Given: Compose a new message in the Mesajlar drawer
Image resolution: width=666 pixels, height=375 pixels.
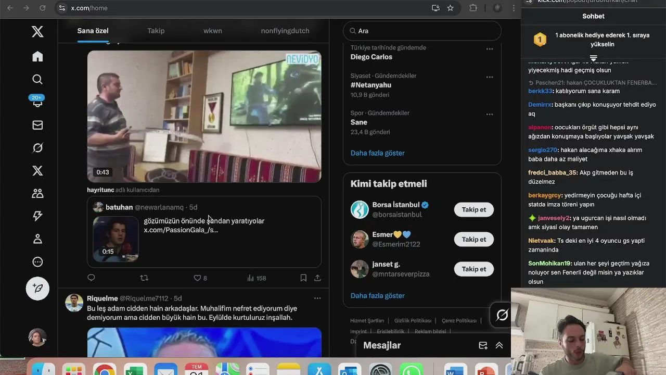Looking at the screenshot, I should (483, 345).
